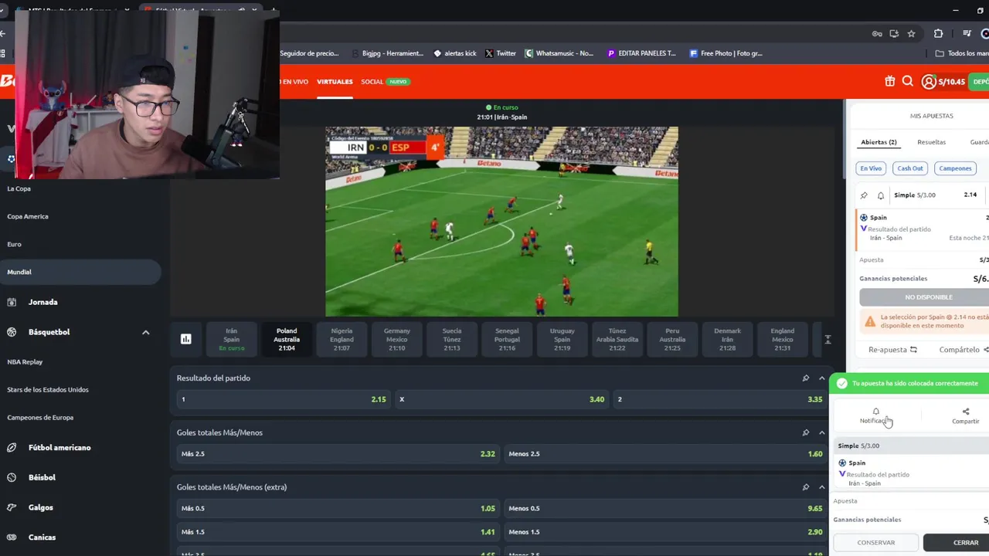989x556 pixels.
Task: Select Menos 1.5 goals at 2.90
Action: pos(664,532)
